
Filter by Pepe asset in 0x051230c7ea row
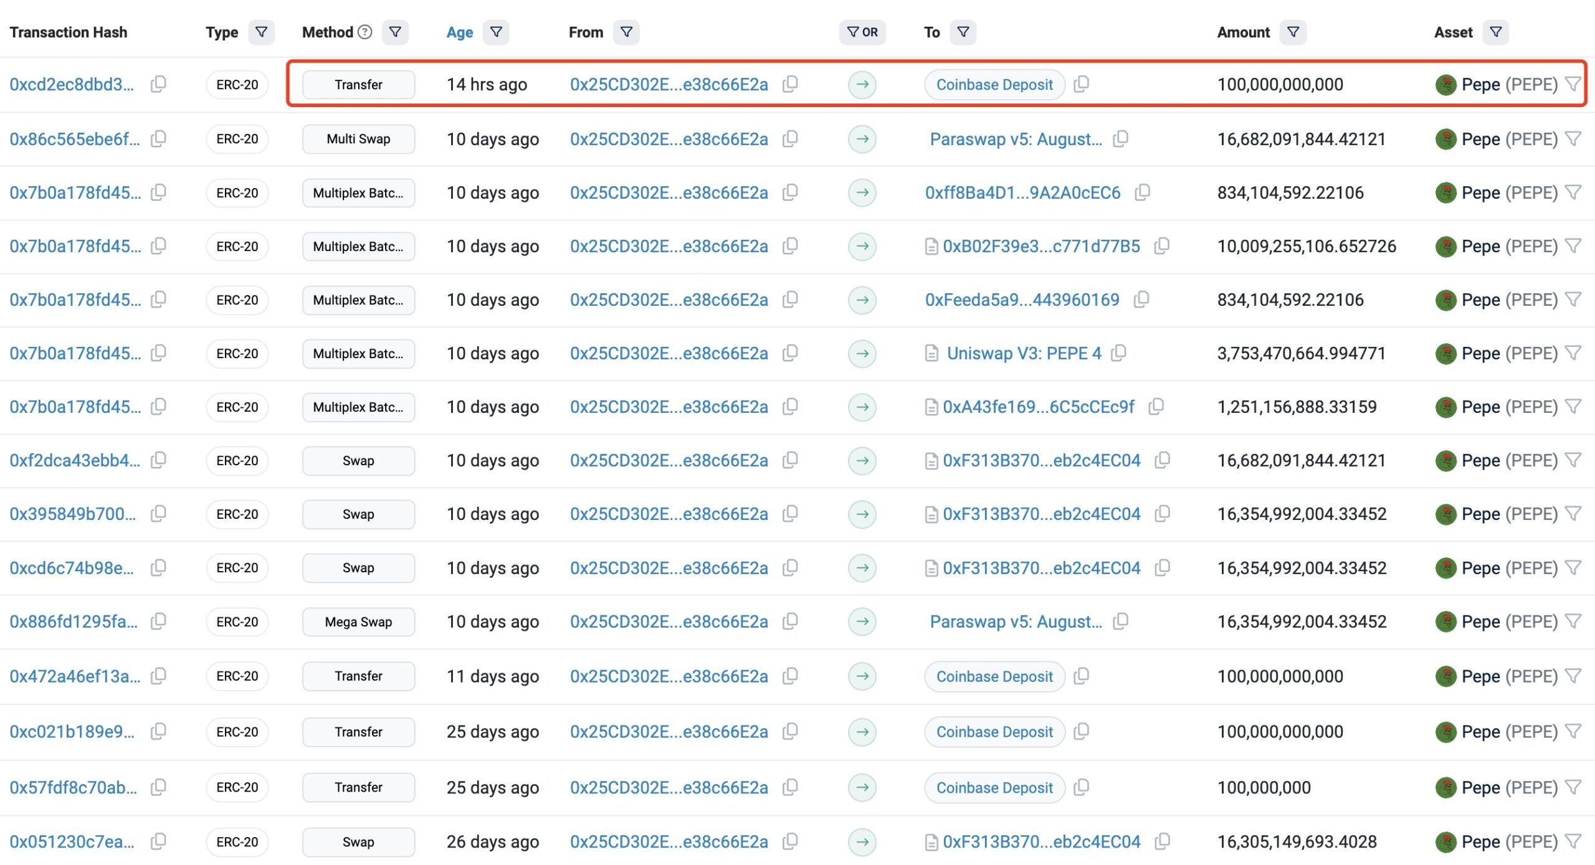point(1573,841)
